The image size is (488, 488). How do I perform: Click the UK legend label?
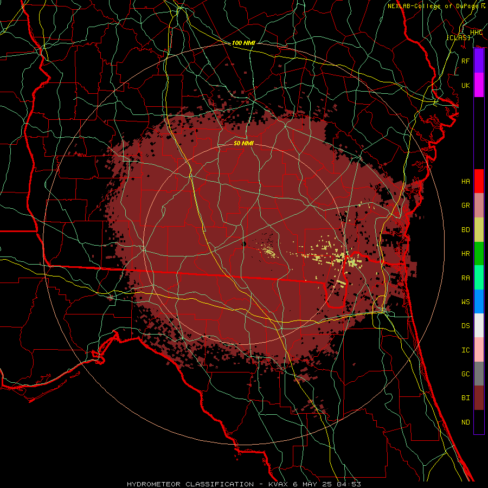point(465,85)
